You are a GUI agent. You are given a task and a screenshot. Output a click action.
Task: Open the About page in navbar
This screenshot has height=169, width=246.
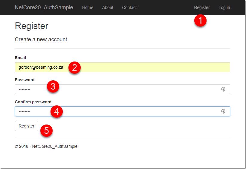[108, 7]
